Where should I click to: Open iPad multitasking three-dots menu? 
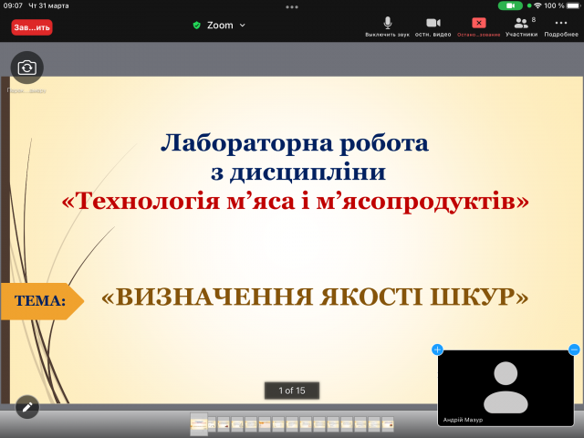tap(292, 7)
